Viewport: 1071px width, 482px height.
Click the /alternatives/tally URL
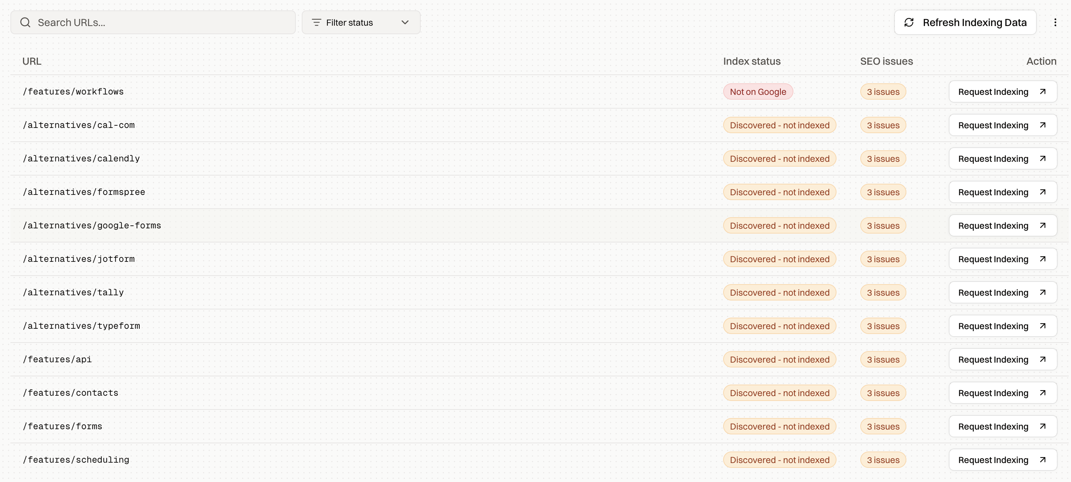click(73, 293)
